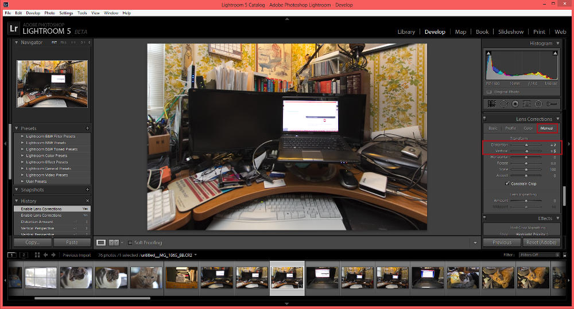Image resolution: width=574 pixels, height=309 pixels.
Task: Hide the top module picker panel
Action: pos(287,19)
